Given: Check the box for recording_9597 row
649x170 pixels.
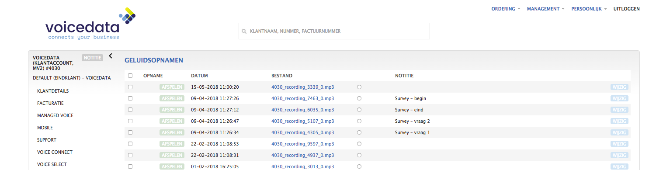Looking at the screenshot, I should point(130,144).
